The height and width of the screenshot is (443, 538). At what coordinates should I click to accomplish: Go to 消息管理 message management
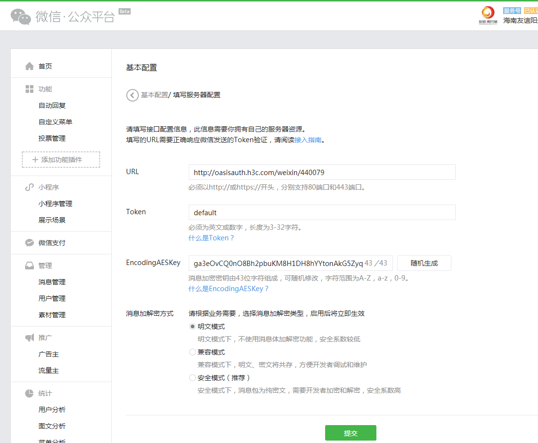tap(51, 281)
